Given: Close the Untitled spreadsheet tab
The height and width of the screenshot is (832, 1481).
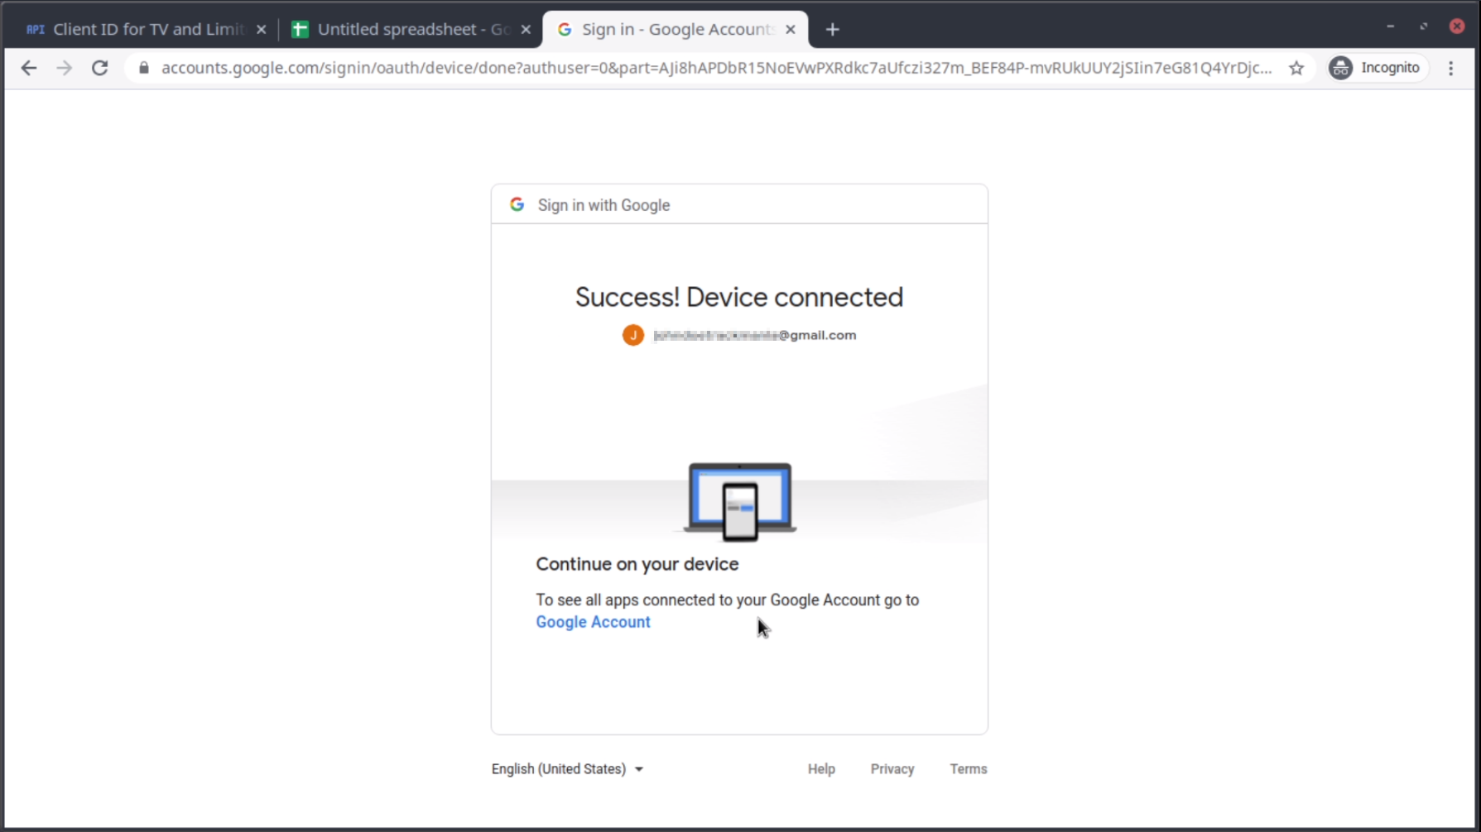Looking at the screenshot, I should tap(526, 30).
